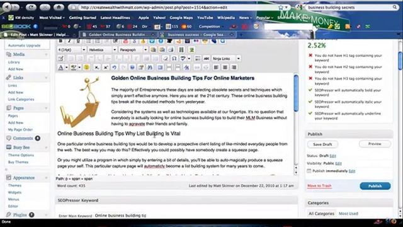This screenshot has height=227, width=403.
Task: Open find with the binoculars icon
Action: point(150,67)
